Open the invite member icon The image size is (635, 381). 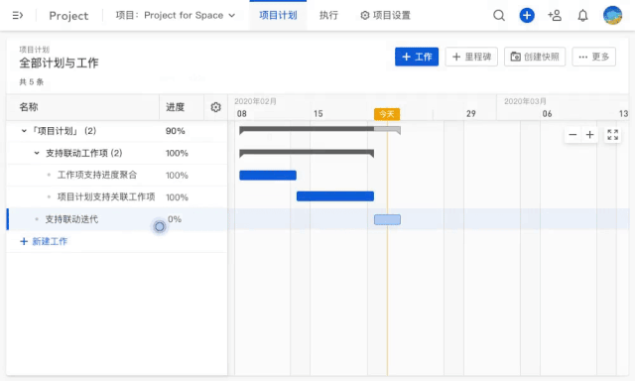click(x=555, y=16)
